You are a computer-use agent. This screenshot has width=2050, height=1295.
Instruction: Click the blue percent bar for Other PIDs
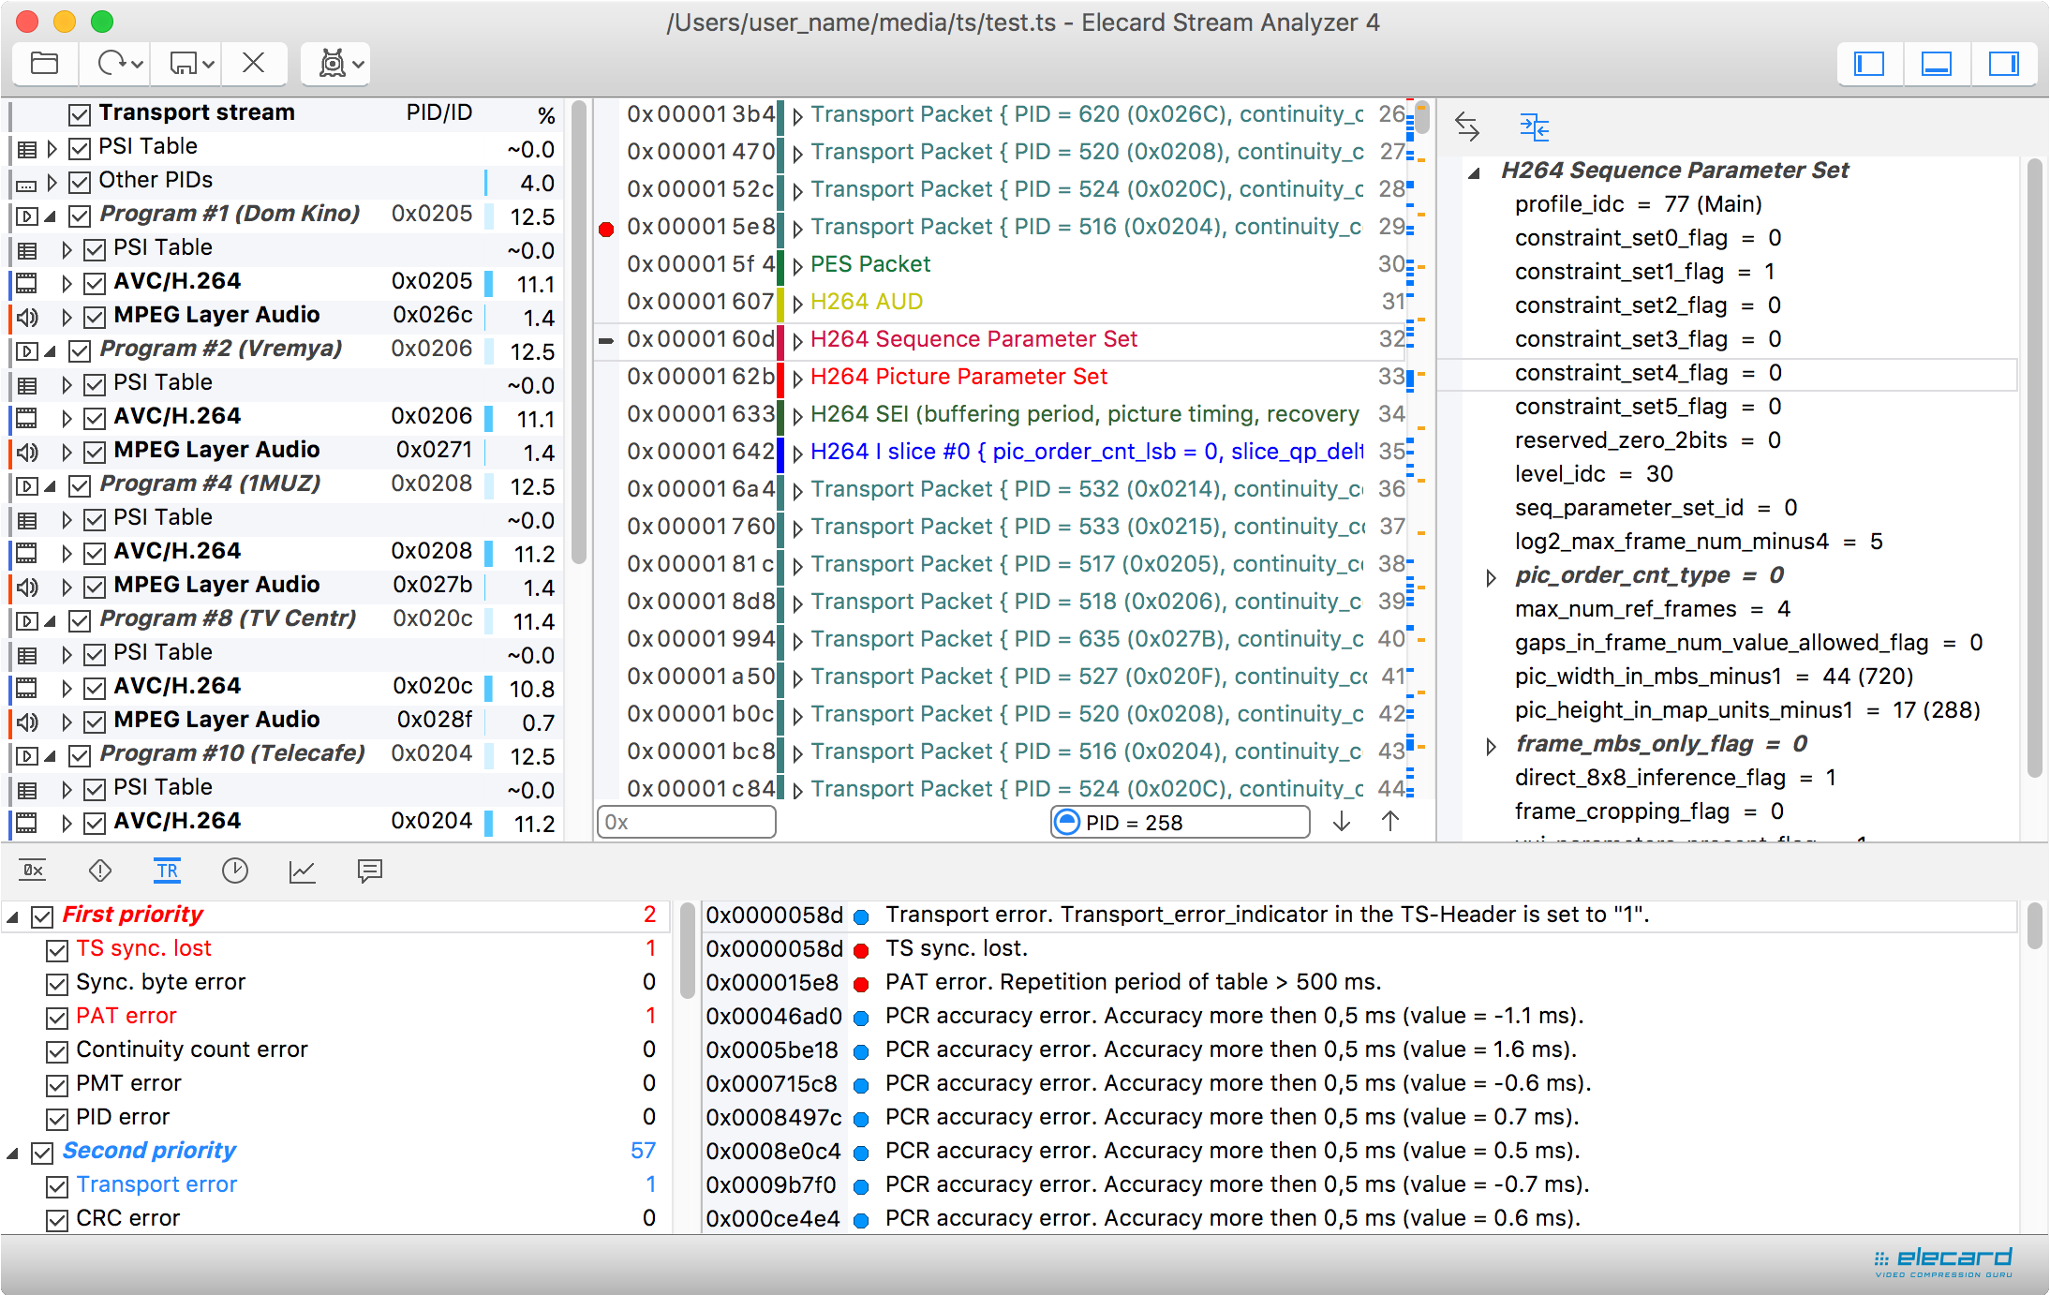485,182
